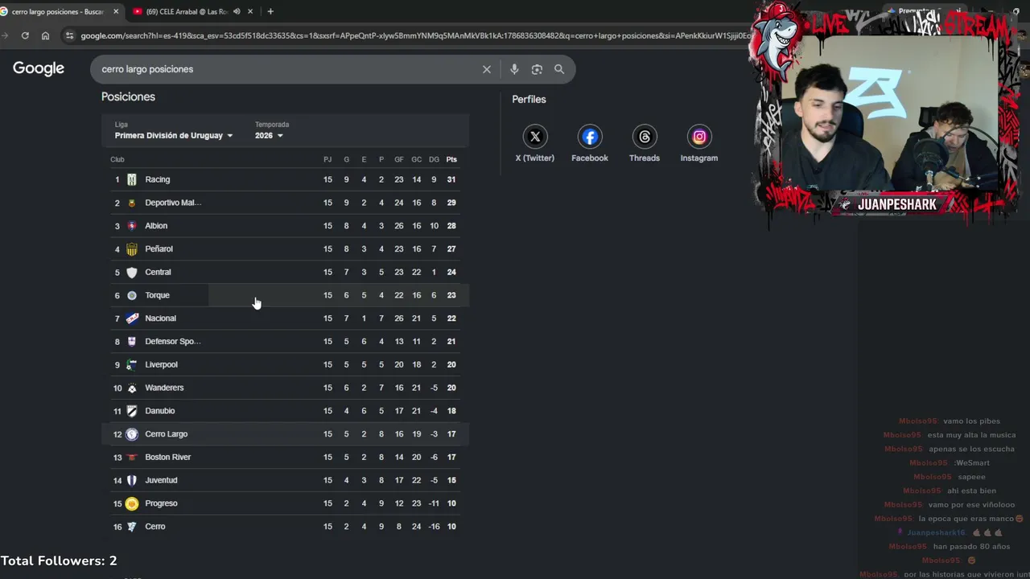
Task: Click chat message 'han pasado 80 años'
Action: coord(971,547)
